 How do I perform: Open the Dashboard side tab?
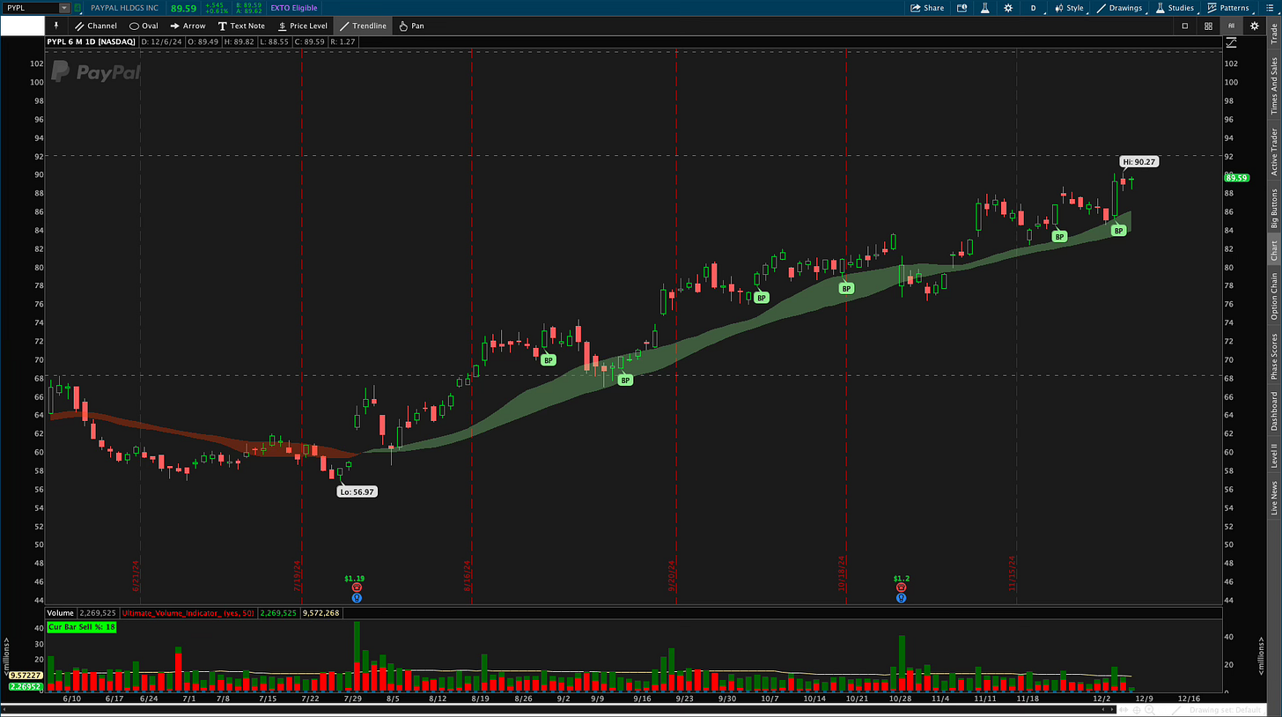(x=1273, y=412)
